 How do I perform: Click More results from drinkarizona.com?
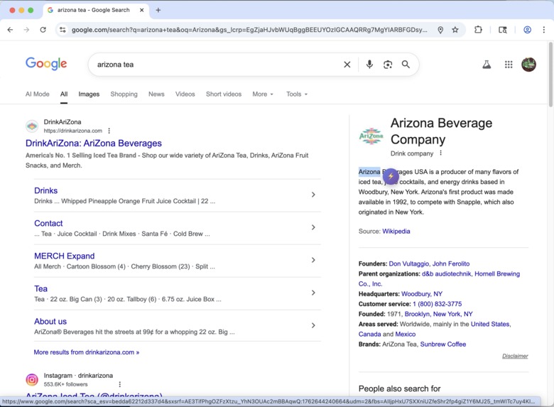coord(87,352)
